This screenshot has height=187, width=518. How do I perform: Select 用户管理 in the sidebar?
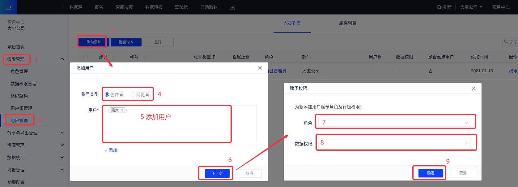pyautogui.click(x=19, y=121)
